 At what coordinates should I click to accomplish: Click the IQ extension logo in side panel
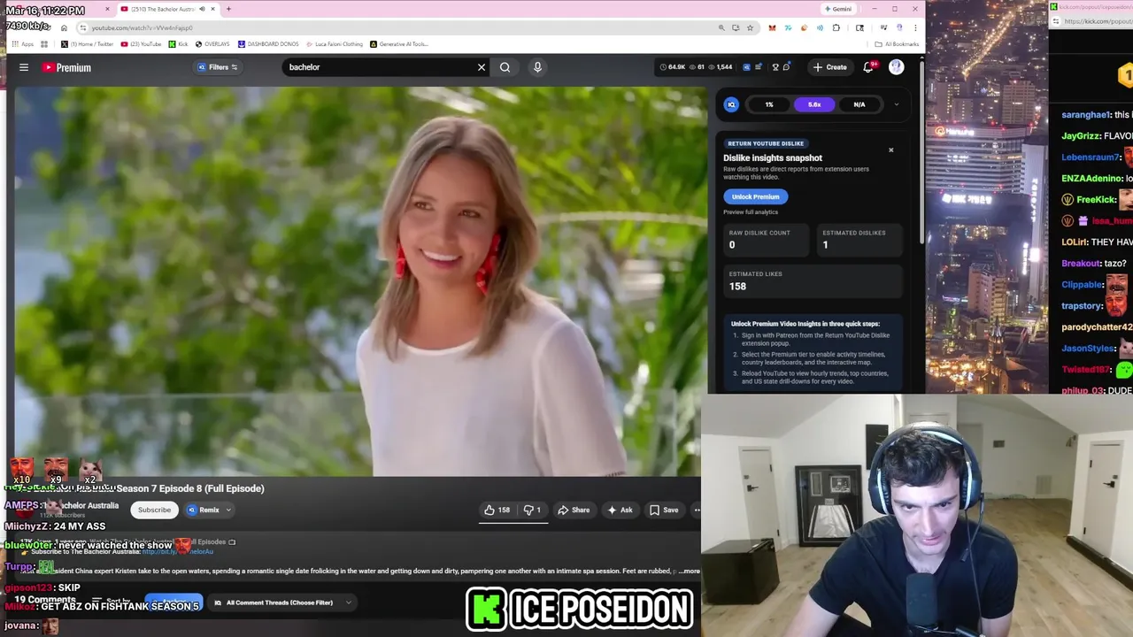(731, 104)
